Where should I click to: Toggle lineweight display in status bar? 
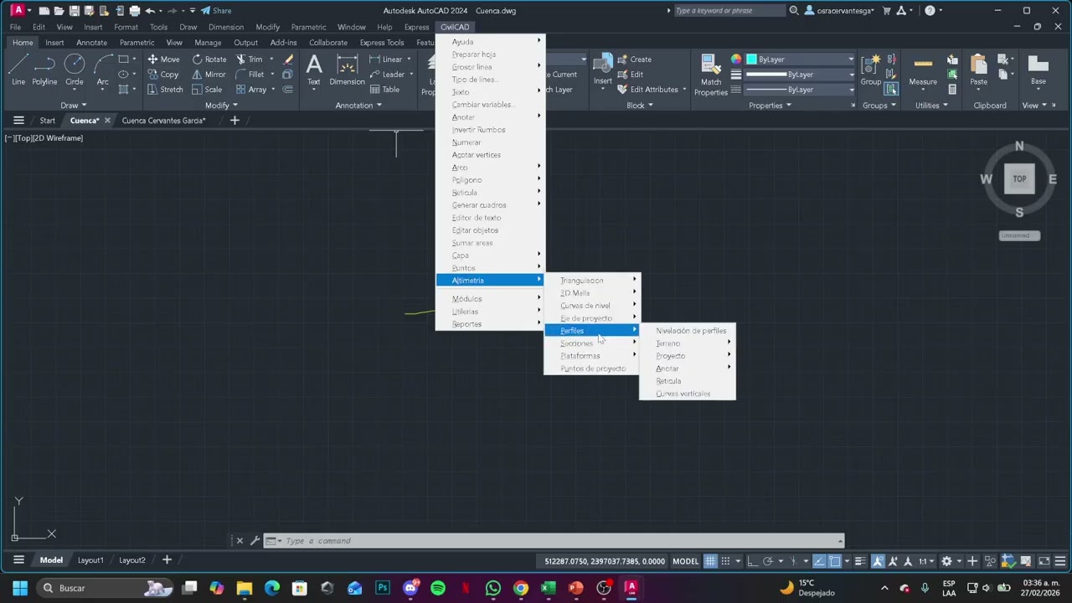[x=862, y=561]
